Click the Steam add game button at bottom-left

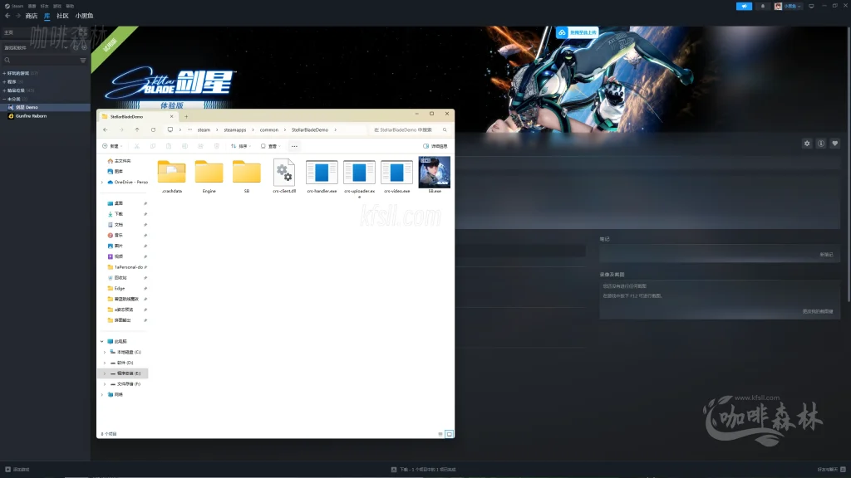17,470
